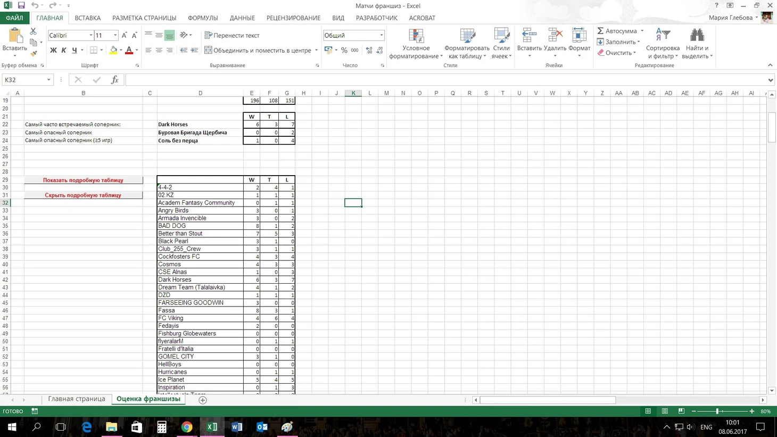
Task: Click the decrease indent icon
Action: tap(184, 50)
